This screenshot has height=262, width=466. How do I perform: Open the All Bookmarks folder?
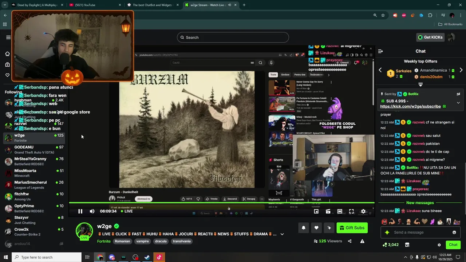pyautogui.click(x=450, y=24)
